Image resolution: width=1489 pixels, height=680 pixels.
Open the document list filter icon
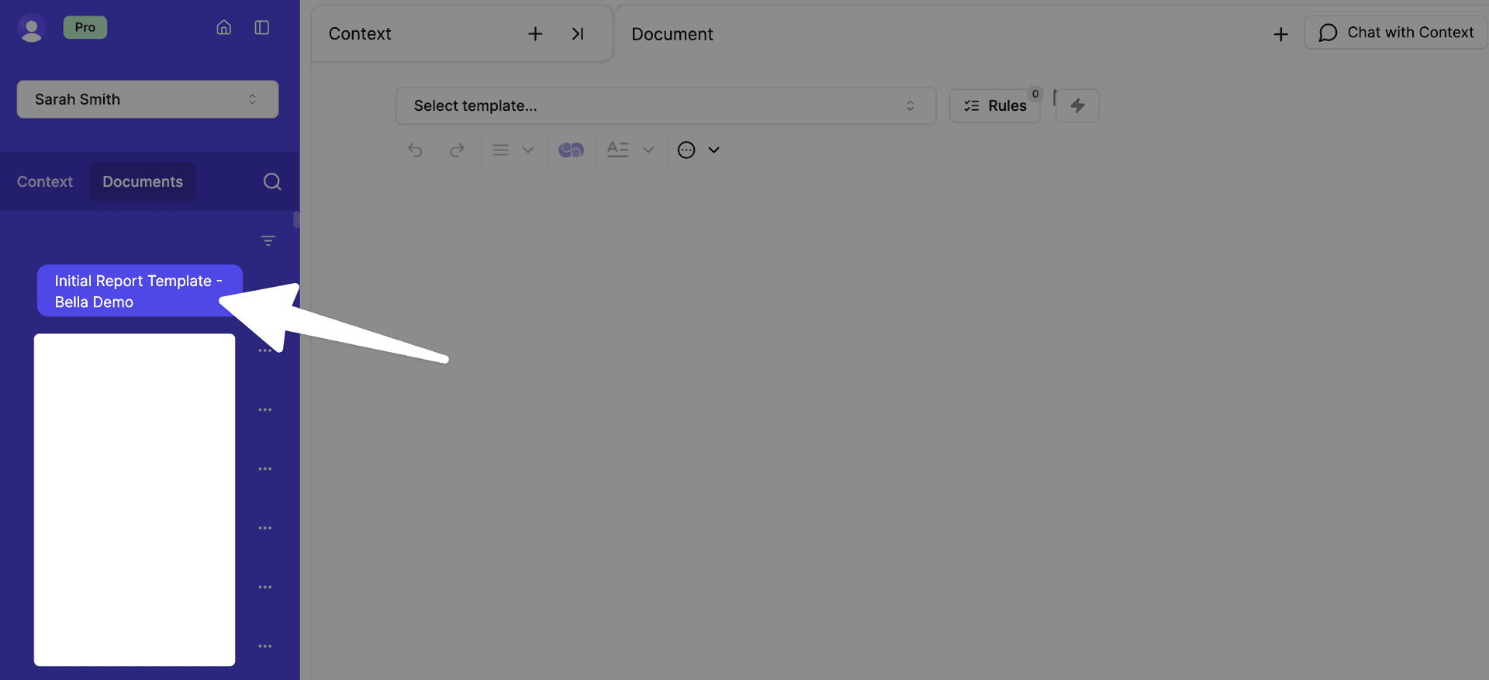coord(268,241)
